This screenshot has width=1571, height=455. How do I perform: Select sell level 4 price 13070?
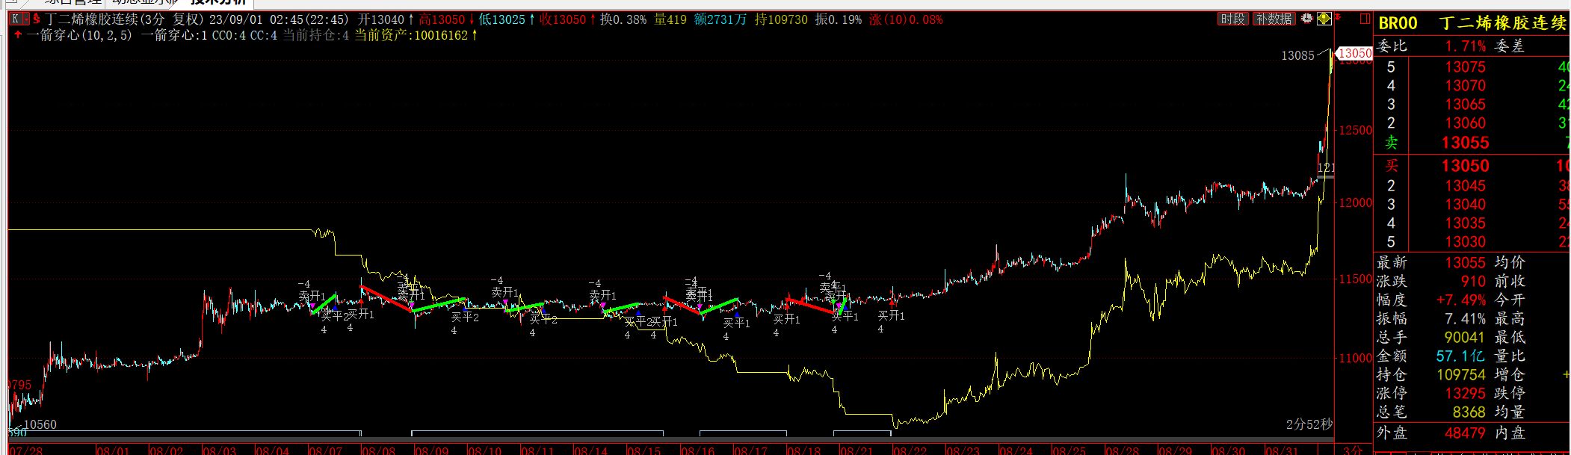1465,86
